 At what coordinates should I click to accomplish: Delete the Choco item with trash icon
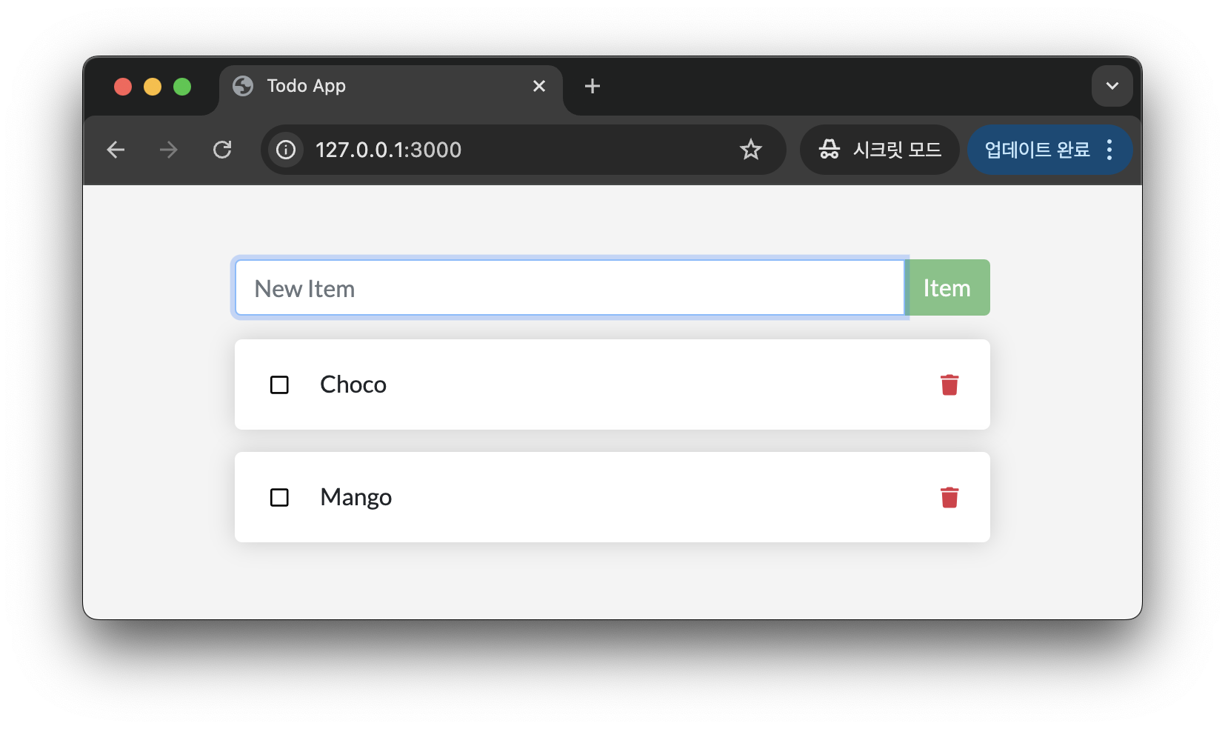point(949,385)
